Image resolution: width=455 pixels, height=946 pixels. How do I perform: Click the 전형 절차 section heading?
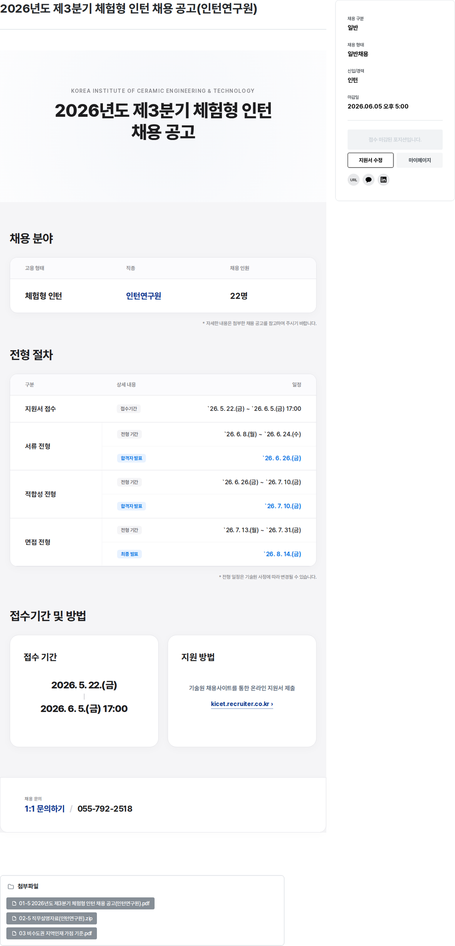(x=32, y=355)
